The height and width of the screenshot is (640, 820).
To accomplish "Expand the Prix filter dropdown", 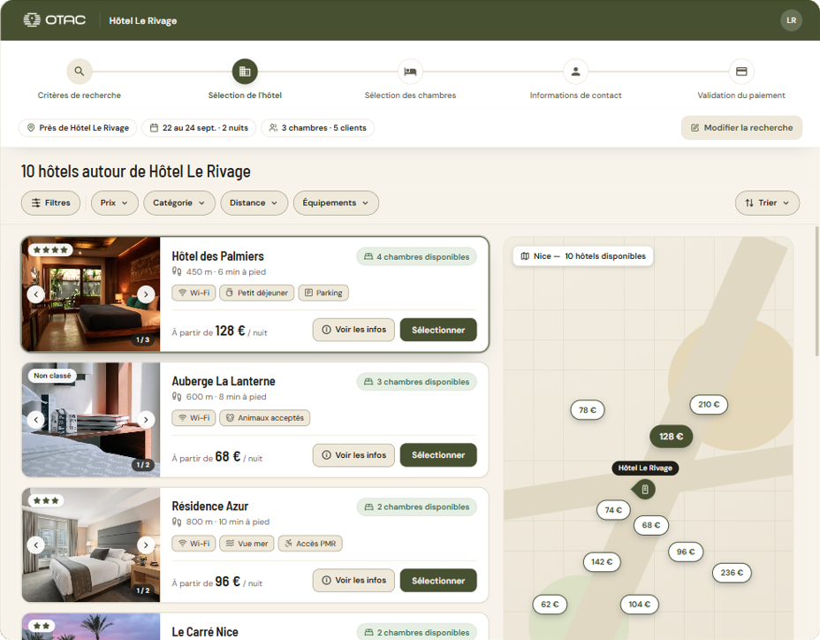I will pyautogui.click(x=115, y=203).
